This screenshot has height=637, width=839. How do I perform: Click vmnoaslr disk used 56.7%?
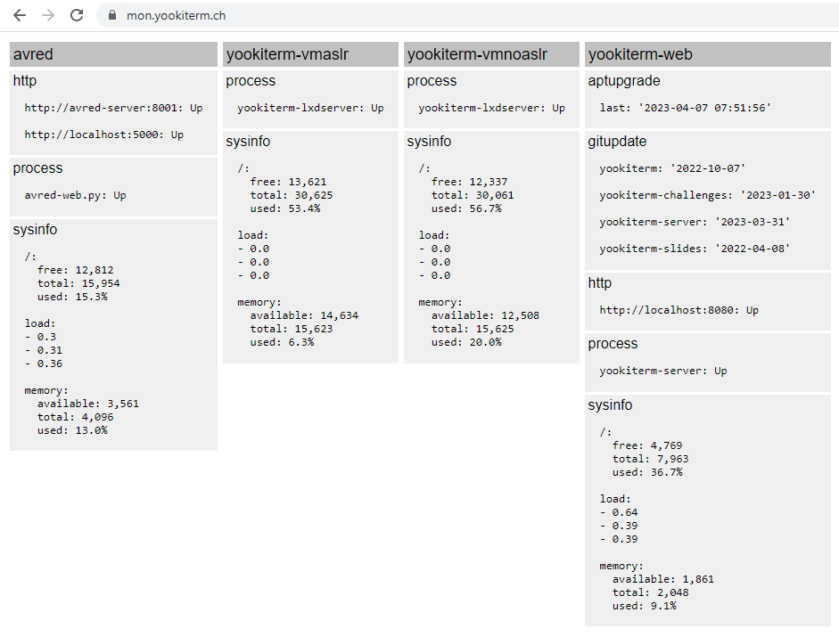466,208
